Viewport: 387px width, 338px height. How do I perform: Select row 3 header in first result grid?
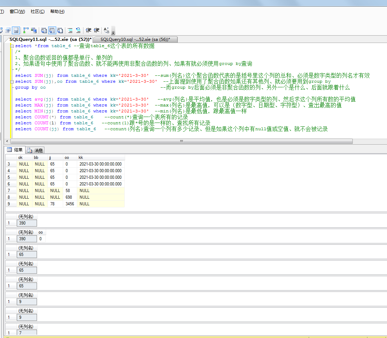point(11,164)
